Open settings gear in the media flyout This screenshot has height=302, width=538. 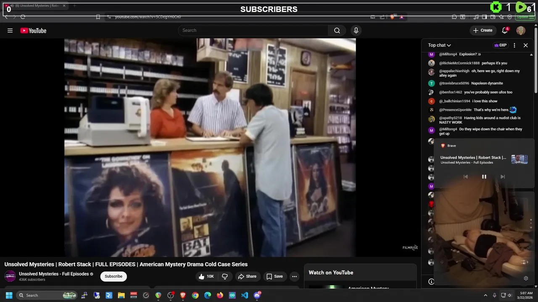(x=526, y=278)
